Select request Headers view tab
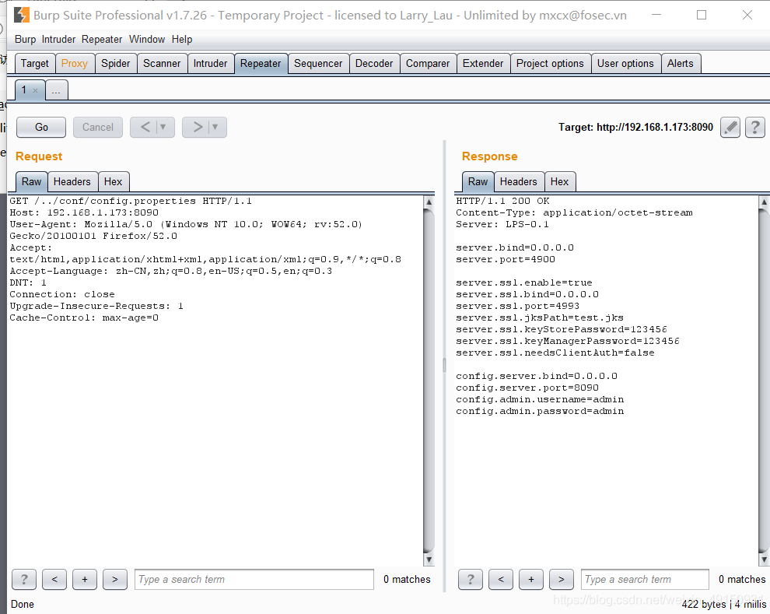This screenshot has width=770, height=614. click(x=72, y=182)
